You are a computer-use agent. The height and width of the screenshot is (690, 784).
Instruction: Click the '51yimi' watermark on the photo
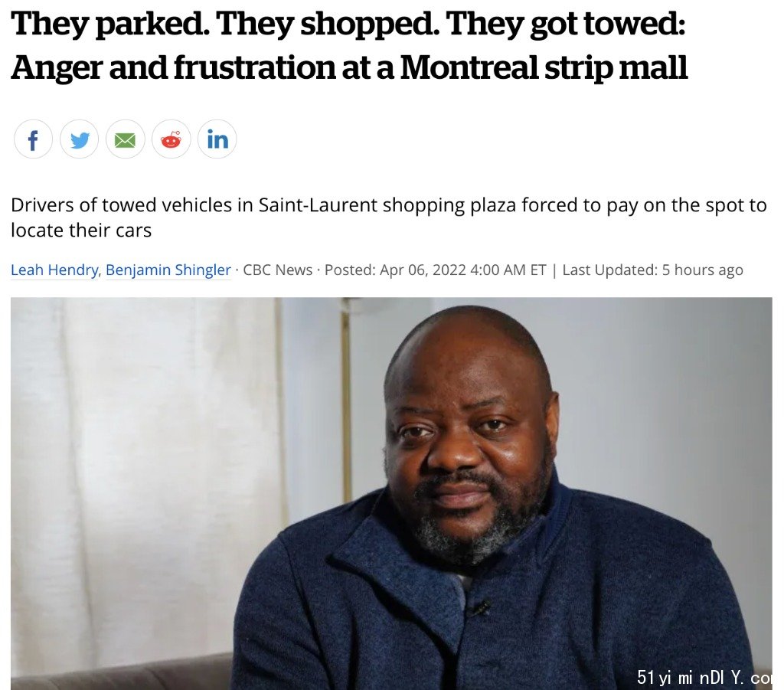(704, 678)
